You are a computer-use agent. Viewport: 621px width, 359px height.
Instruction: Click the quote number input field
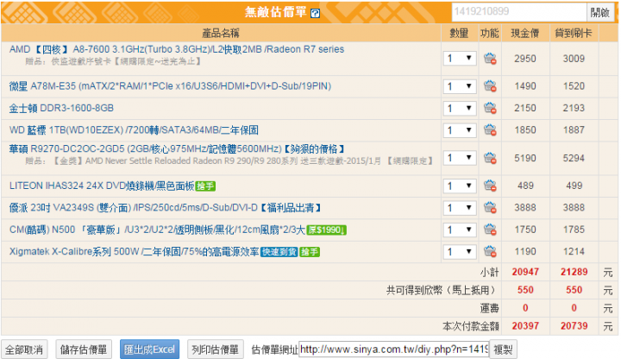coord(519,12)
